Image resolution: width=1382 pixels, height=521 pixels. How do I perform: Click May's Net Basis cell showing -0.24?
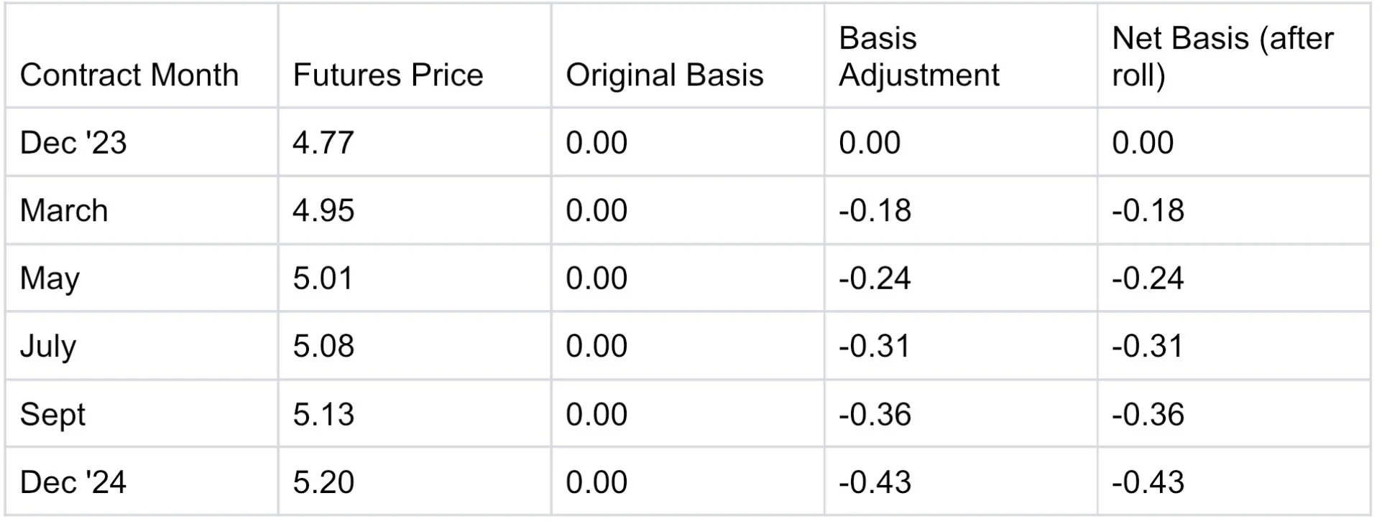coord(1148,278)
